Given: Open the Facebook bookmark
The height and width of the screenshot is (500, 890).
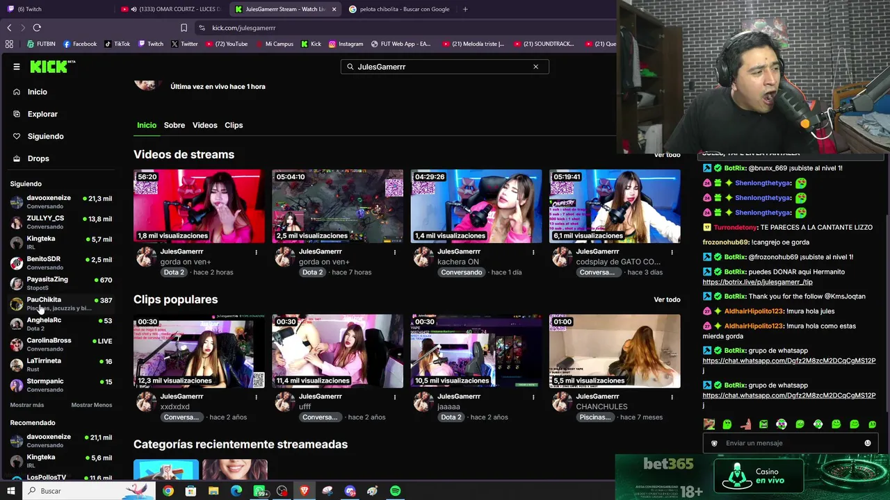Looking at the screenshot, I should click(80, 44).
